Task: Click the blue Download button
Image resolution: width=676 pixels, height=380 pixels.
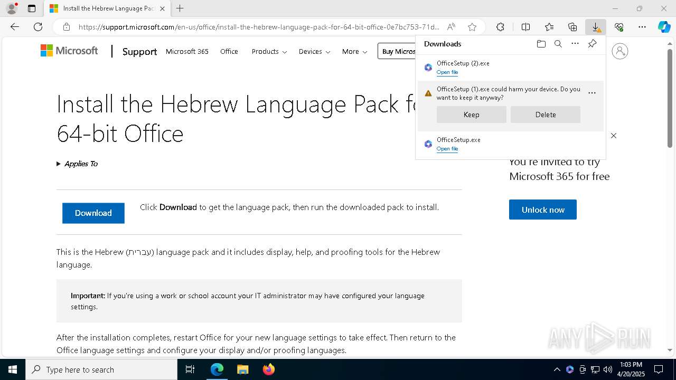Action: pyautogui.click(x=93, y=213)
